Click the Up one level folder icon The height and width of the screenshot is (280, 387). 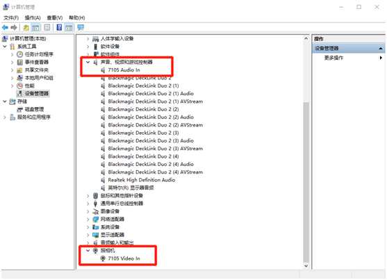tap(26, 27)
